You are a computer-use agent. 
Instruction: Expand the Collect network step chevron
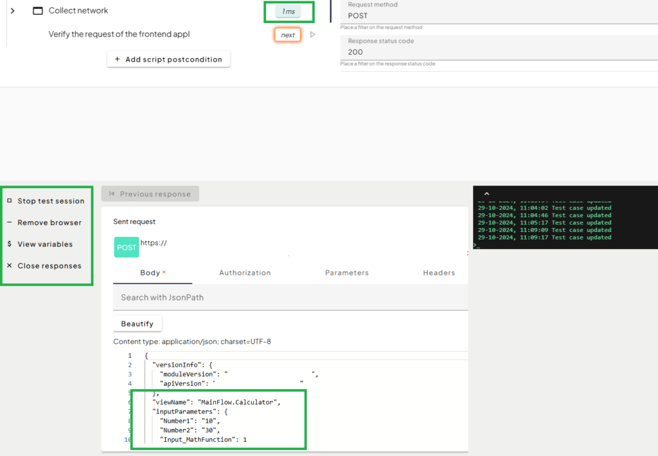point(12,11)
